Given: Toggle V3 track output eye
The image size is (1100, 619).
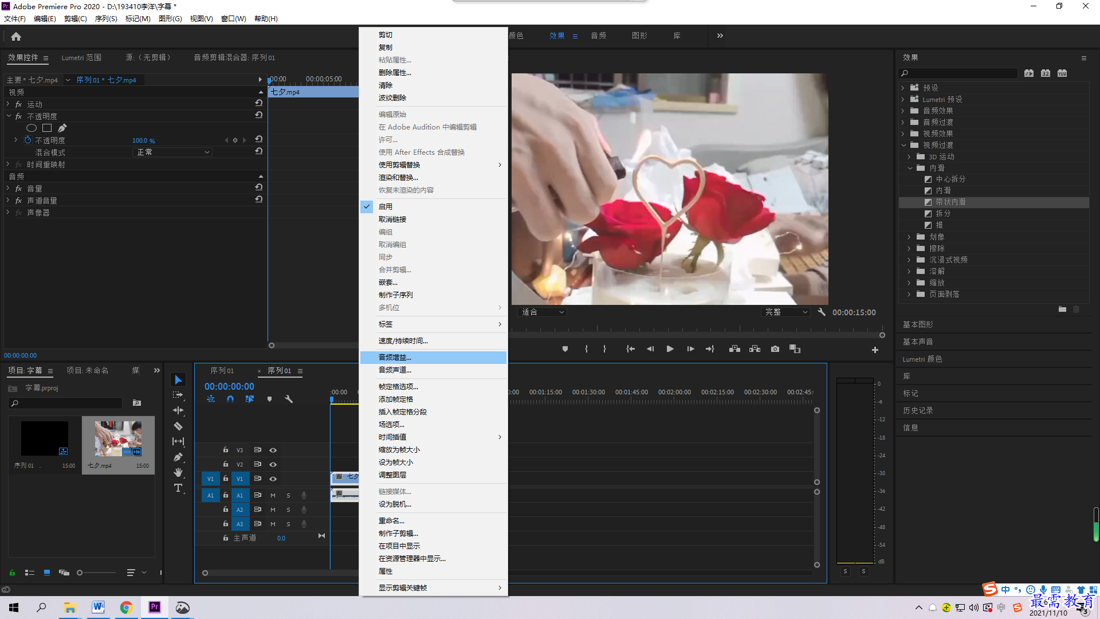Looking at the screenshot, I should (x=273, y=450).
